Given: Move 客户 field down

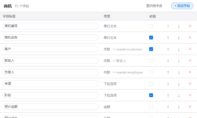Looking at the screenshot, I should pos(179,49).
